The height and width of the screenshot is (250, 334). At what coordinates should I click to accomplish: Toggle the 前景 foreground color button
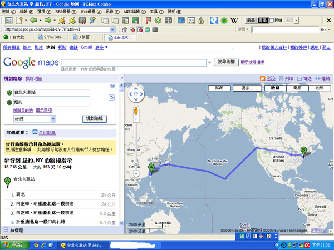pos(251,21)
